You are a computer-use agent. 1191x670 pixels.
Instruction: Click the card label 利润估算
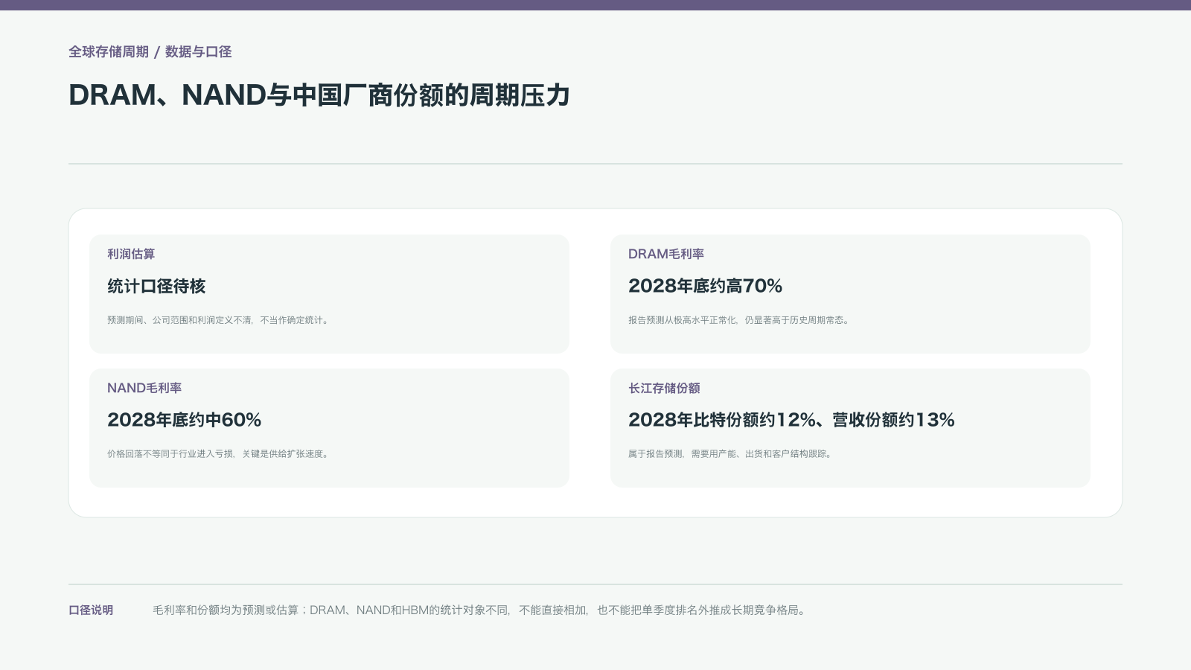point(131,254)
